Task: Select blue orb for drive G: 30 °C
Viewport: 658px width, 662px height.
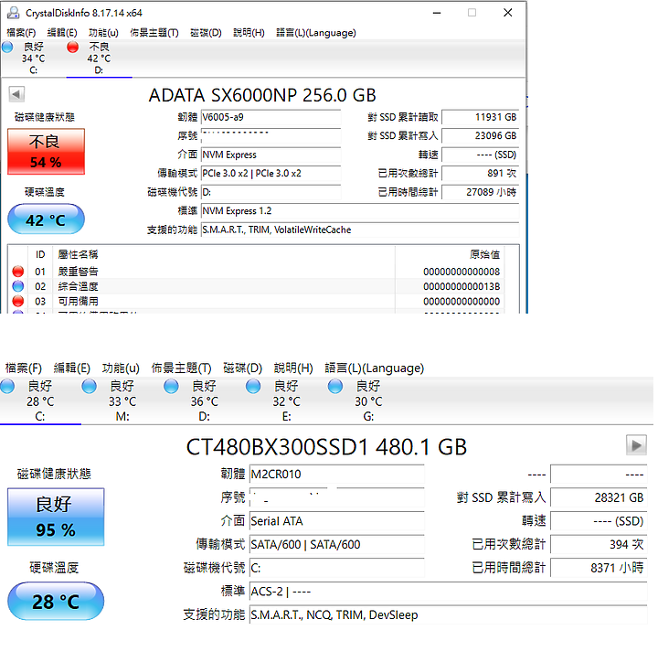Action: 335,386
